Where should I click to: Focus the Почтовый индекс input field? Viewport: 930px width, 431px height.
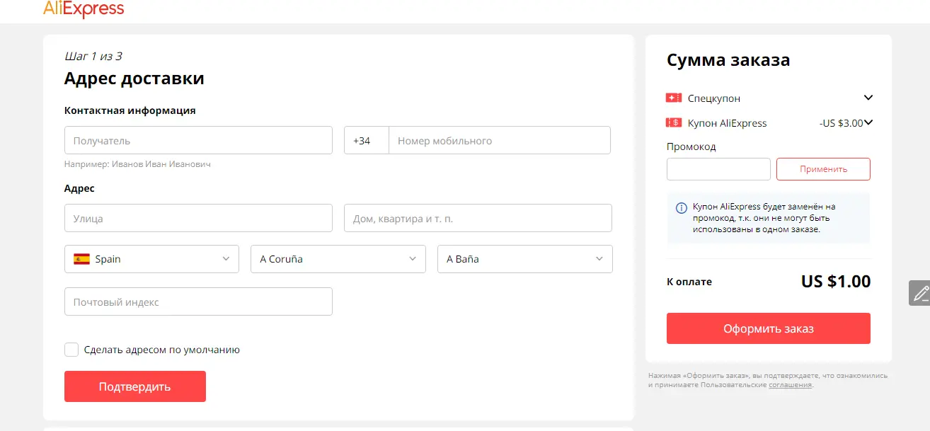[198, 301]
